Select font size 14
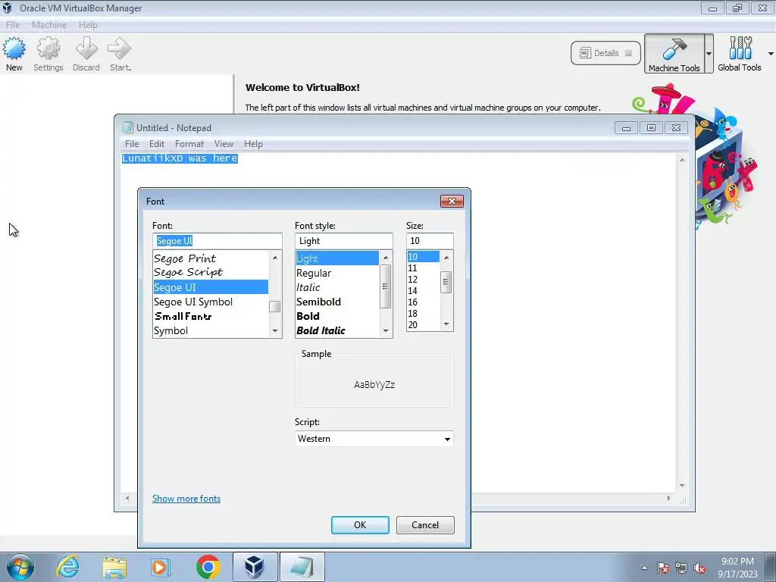Screen dimensions: 776x582 (x=423, y=291)
